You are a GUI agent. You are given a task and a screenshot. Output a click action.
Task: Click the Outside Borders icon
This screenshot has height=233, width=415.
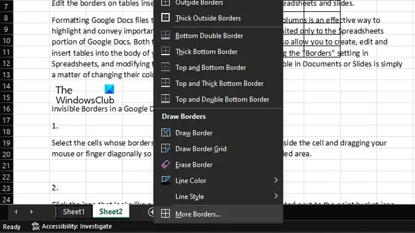pos(165,2)
